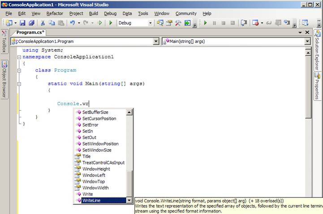Viewport: 323px width, 214px height.
Task: Select WriteLine in the IntelliSense list
Action: (100, 201)
